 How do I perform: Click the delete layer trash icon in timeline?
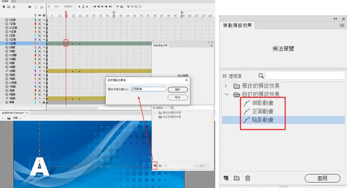point(14,7)
